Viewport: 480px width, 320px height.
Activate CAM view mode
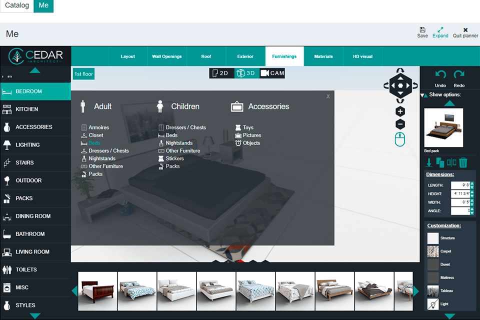point(272,73)
